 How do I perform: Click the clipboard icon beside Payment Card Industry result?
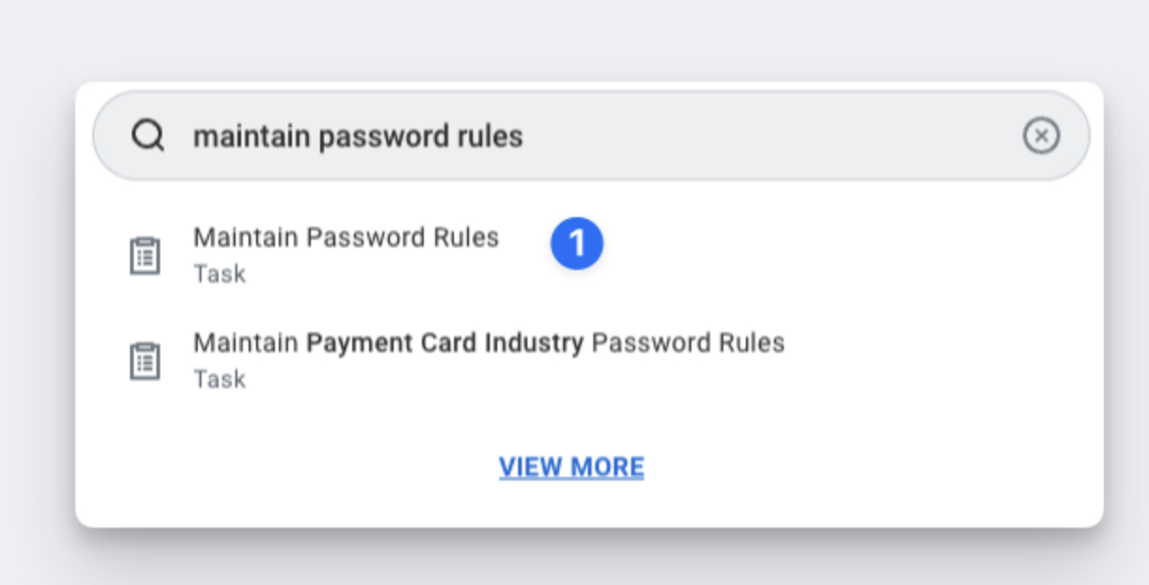click(145, 361)
